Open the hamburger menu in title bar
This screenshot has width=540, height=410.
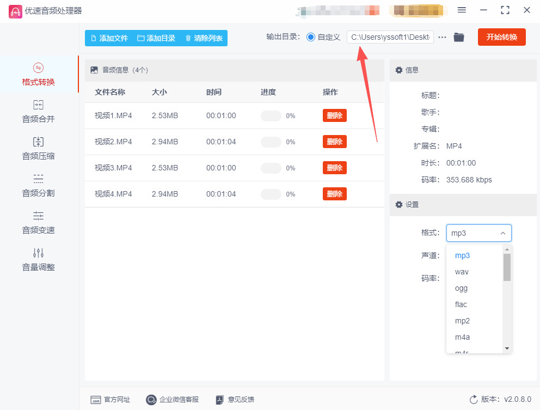pyautogui.click(x=462, y=10)
